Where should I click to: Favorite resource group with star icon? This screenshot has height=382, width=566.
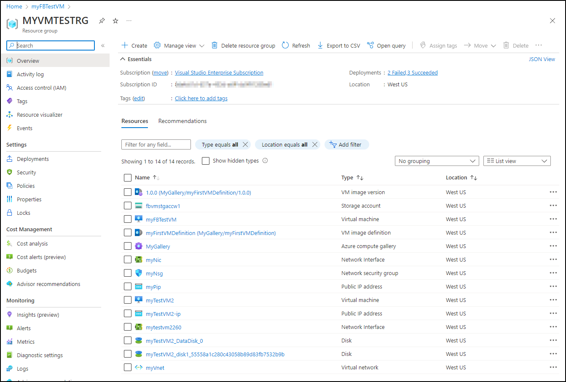[x=115, y=21]
